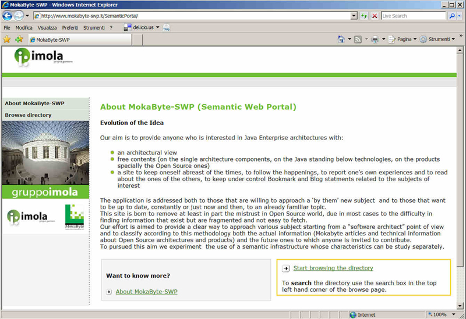
Task: Click the imola logo in left sidebar
Action: point(31,217)
